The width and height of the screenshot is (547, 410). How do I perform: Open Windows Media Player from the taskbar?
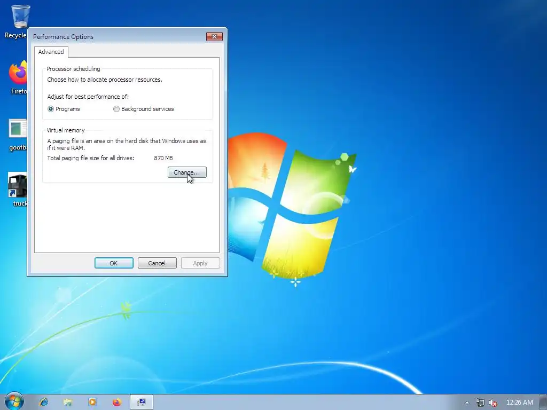[92, 403]
